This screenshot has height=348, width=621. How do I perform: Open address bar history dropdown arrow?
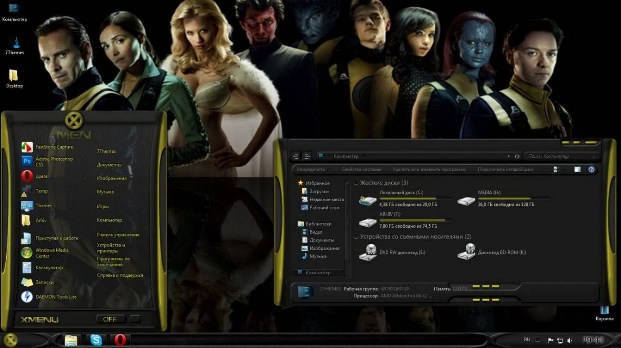click(508, 156)
